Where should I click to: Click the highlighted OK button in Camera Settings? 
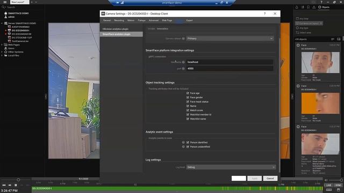[239, 179]
